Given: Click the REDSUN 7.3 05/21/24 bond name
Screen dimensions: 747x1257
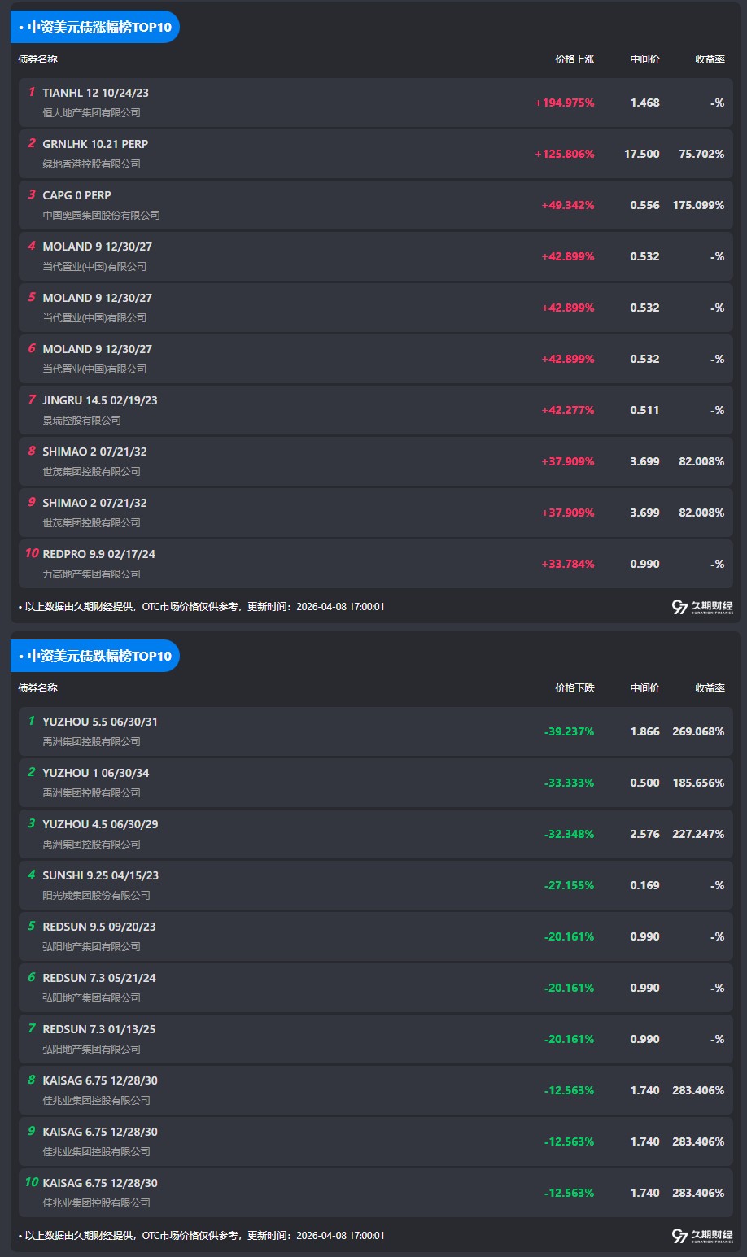Looking at the screenshot, I should point(98,978).
